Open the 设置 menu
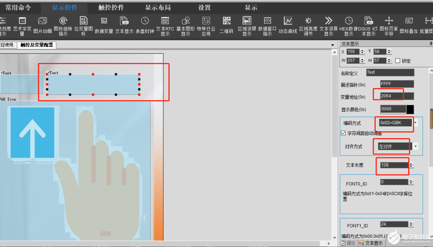 coord(204,7)
